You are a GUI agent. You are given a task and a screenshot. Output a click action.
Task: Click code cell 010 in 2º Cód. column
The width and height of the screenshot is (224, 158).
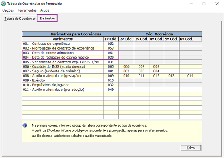[126, 76]
